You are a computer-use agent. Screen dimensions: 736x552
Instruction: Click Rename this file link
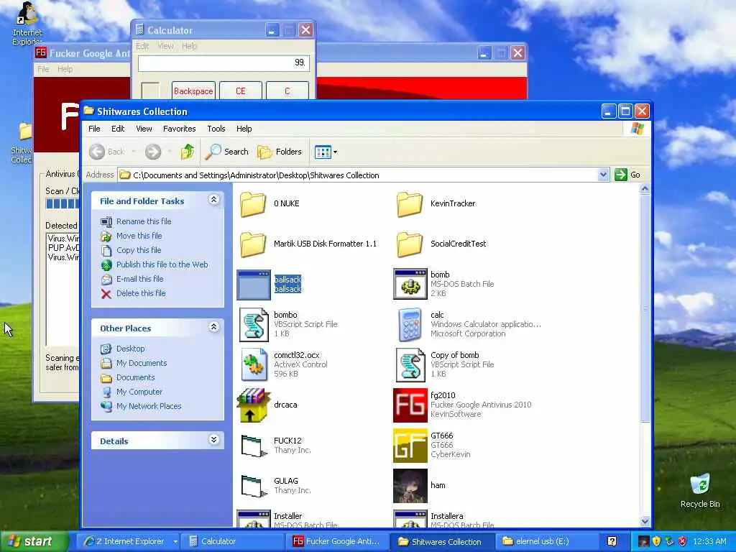point(144,221)
